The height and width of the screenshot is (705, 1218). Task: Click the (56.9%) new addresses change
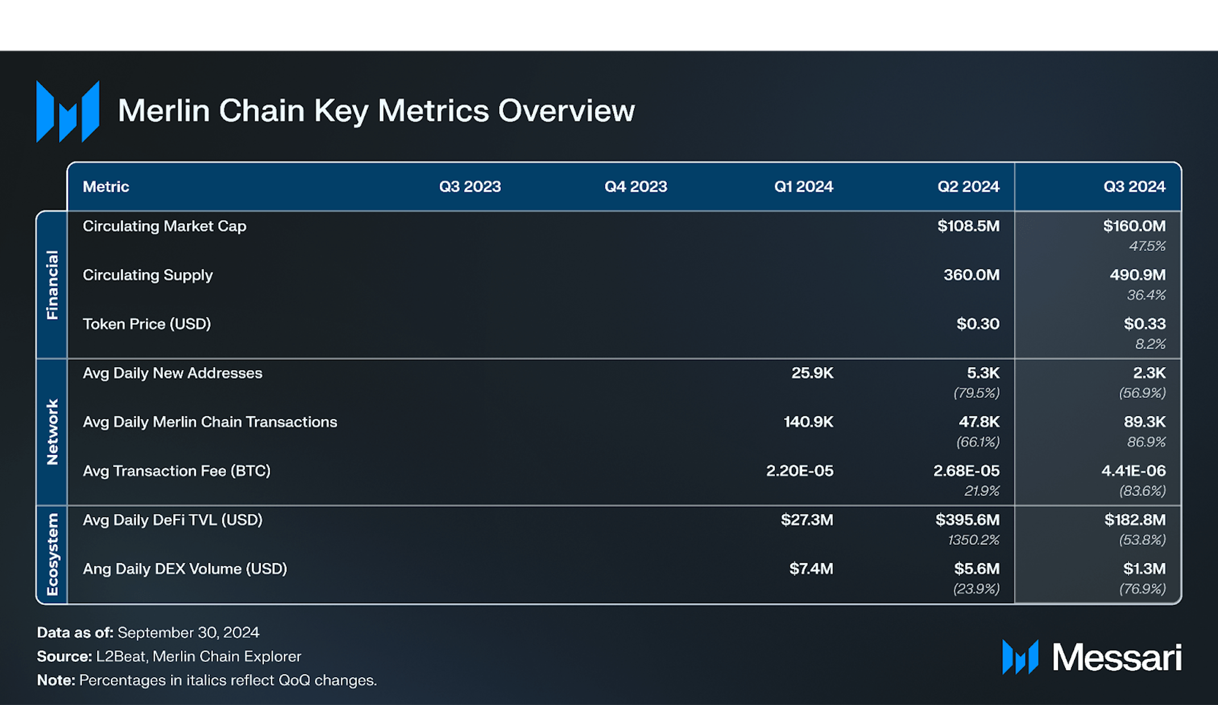(1142, 393)
